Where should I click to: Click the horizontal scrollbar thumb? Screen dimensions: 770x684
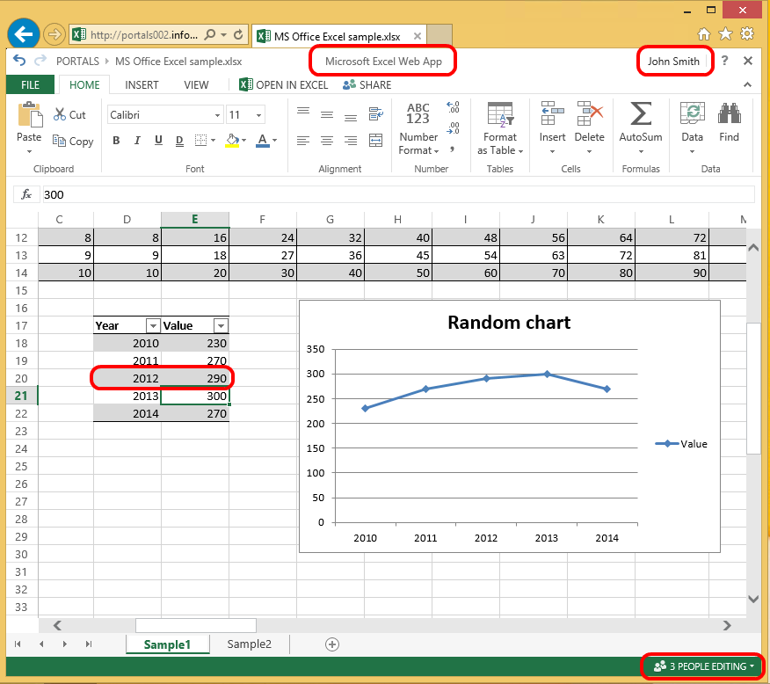coord(196,626)
